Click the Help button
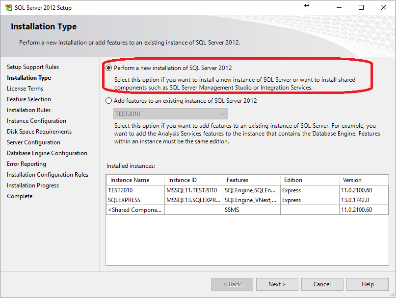The image size is (397, 299). pyautogui.click(x=368, y=284)
